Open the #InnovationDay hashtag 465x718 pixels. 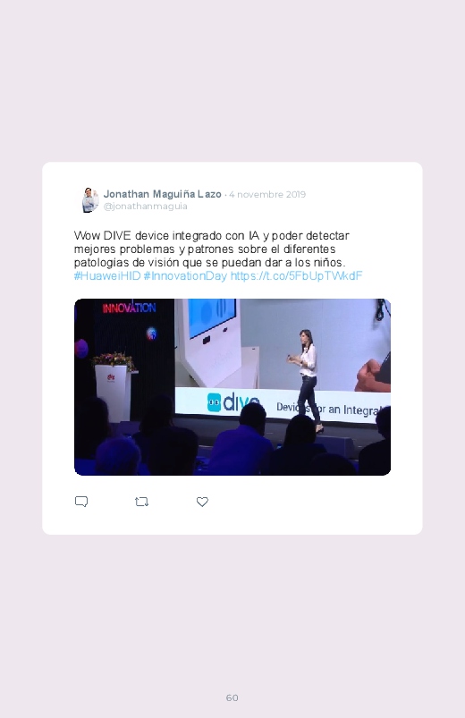(x=185, y=275)
